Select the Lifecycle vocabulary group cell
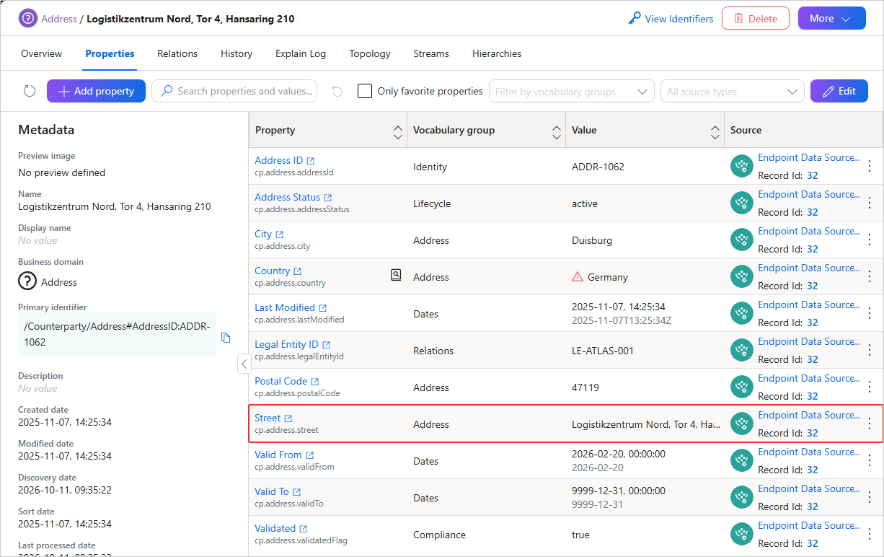884x557 pixels. [432, 203]
